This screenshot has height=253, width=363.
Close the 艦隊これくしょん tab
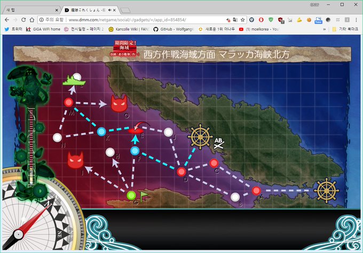coord(114,10)
